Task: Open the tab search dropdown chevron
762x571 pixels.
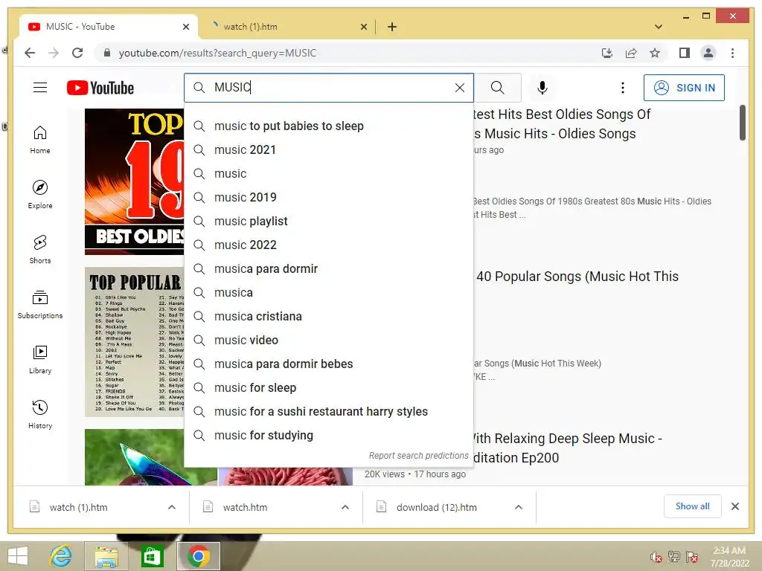Action: point(659,27)
